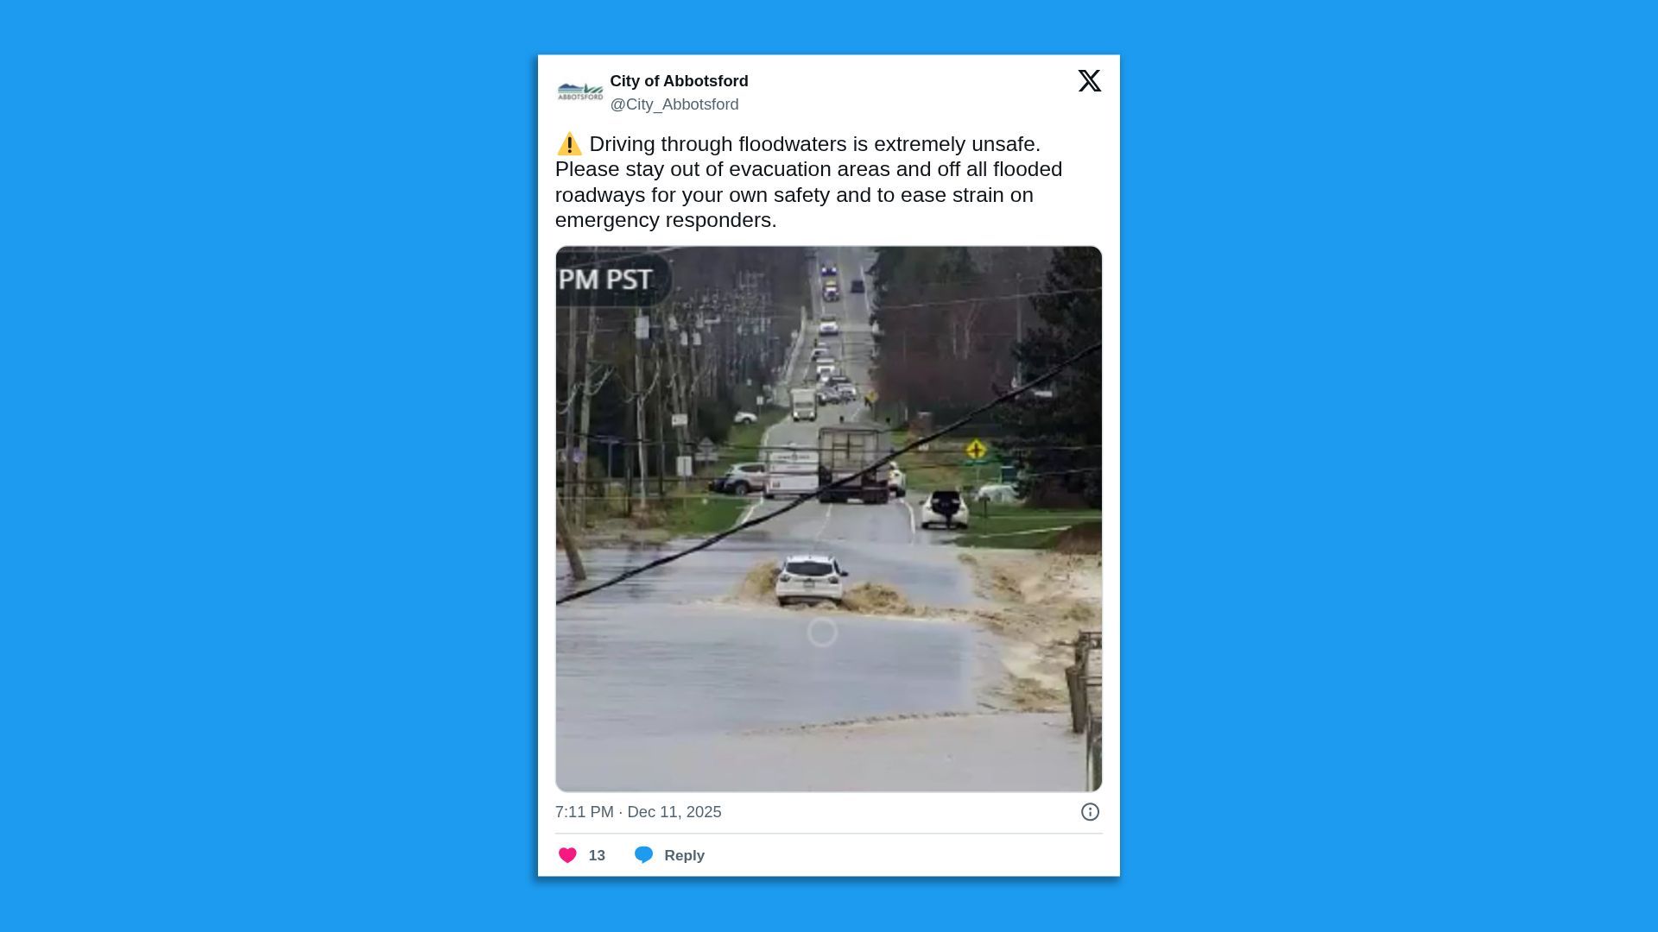This screenshot has width=1658, height=932.
Task: Like the tweet with the heart icon
Action: point(567,855)
